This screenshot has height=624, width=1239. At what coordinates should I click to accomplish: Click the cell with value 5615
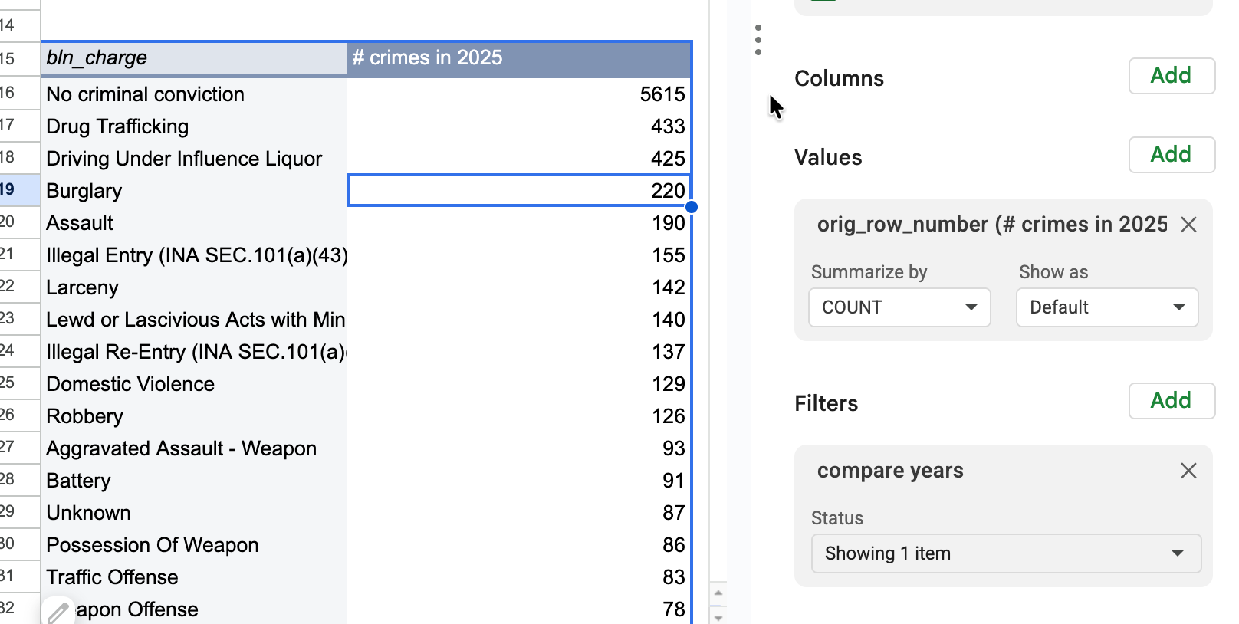[x=518, y=94]
